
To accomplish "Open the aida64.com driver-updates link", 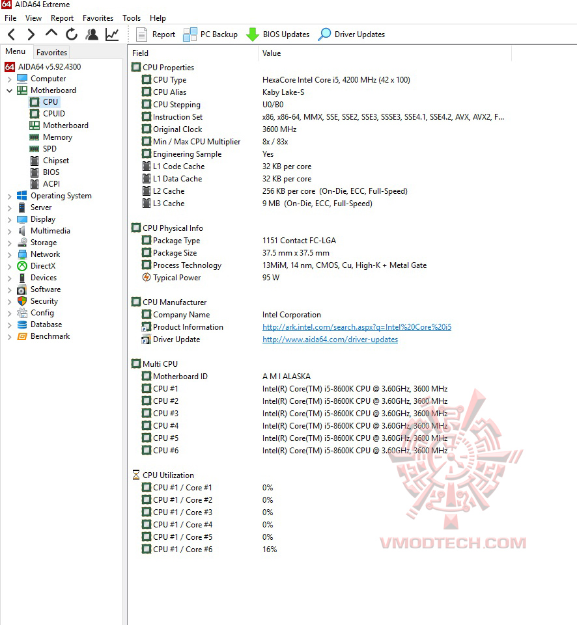I will coord(330,339).
